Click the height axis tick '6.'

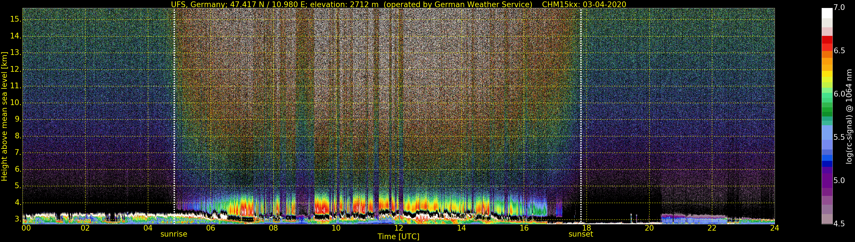pos(18,169)
